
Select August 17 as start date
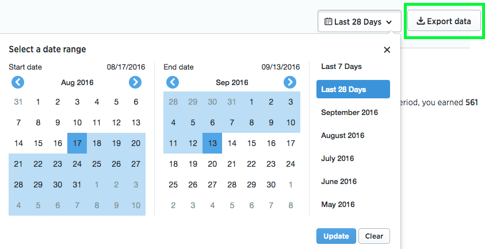(77, 143)
